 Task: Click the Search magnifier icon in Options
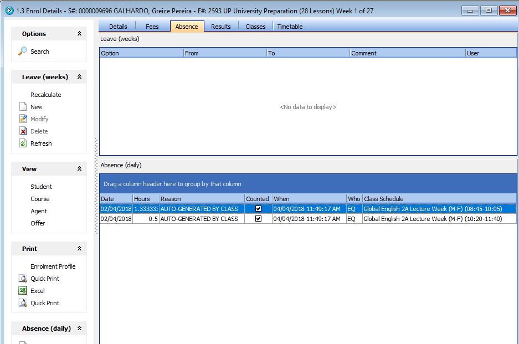click(23, 51)
